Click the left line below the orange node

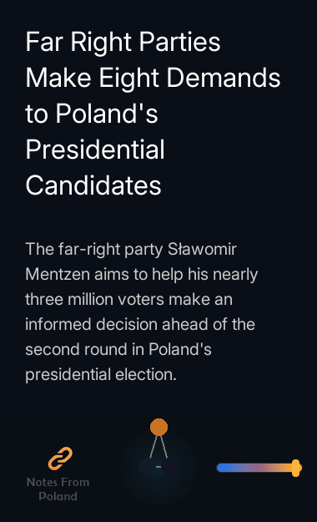(153, 447)
